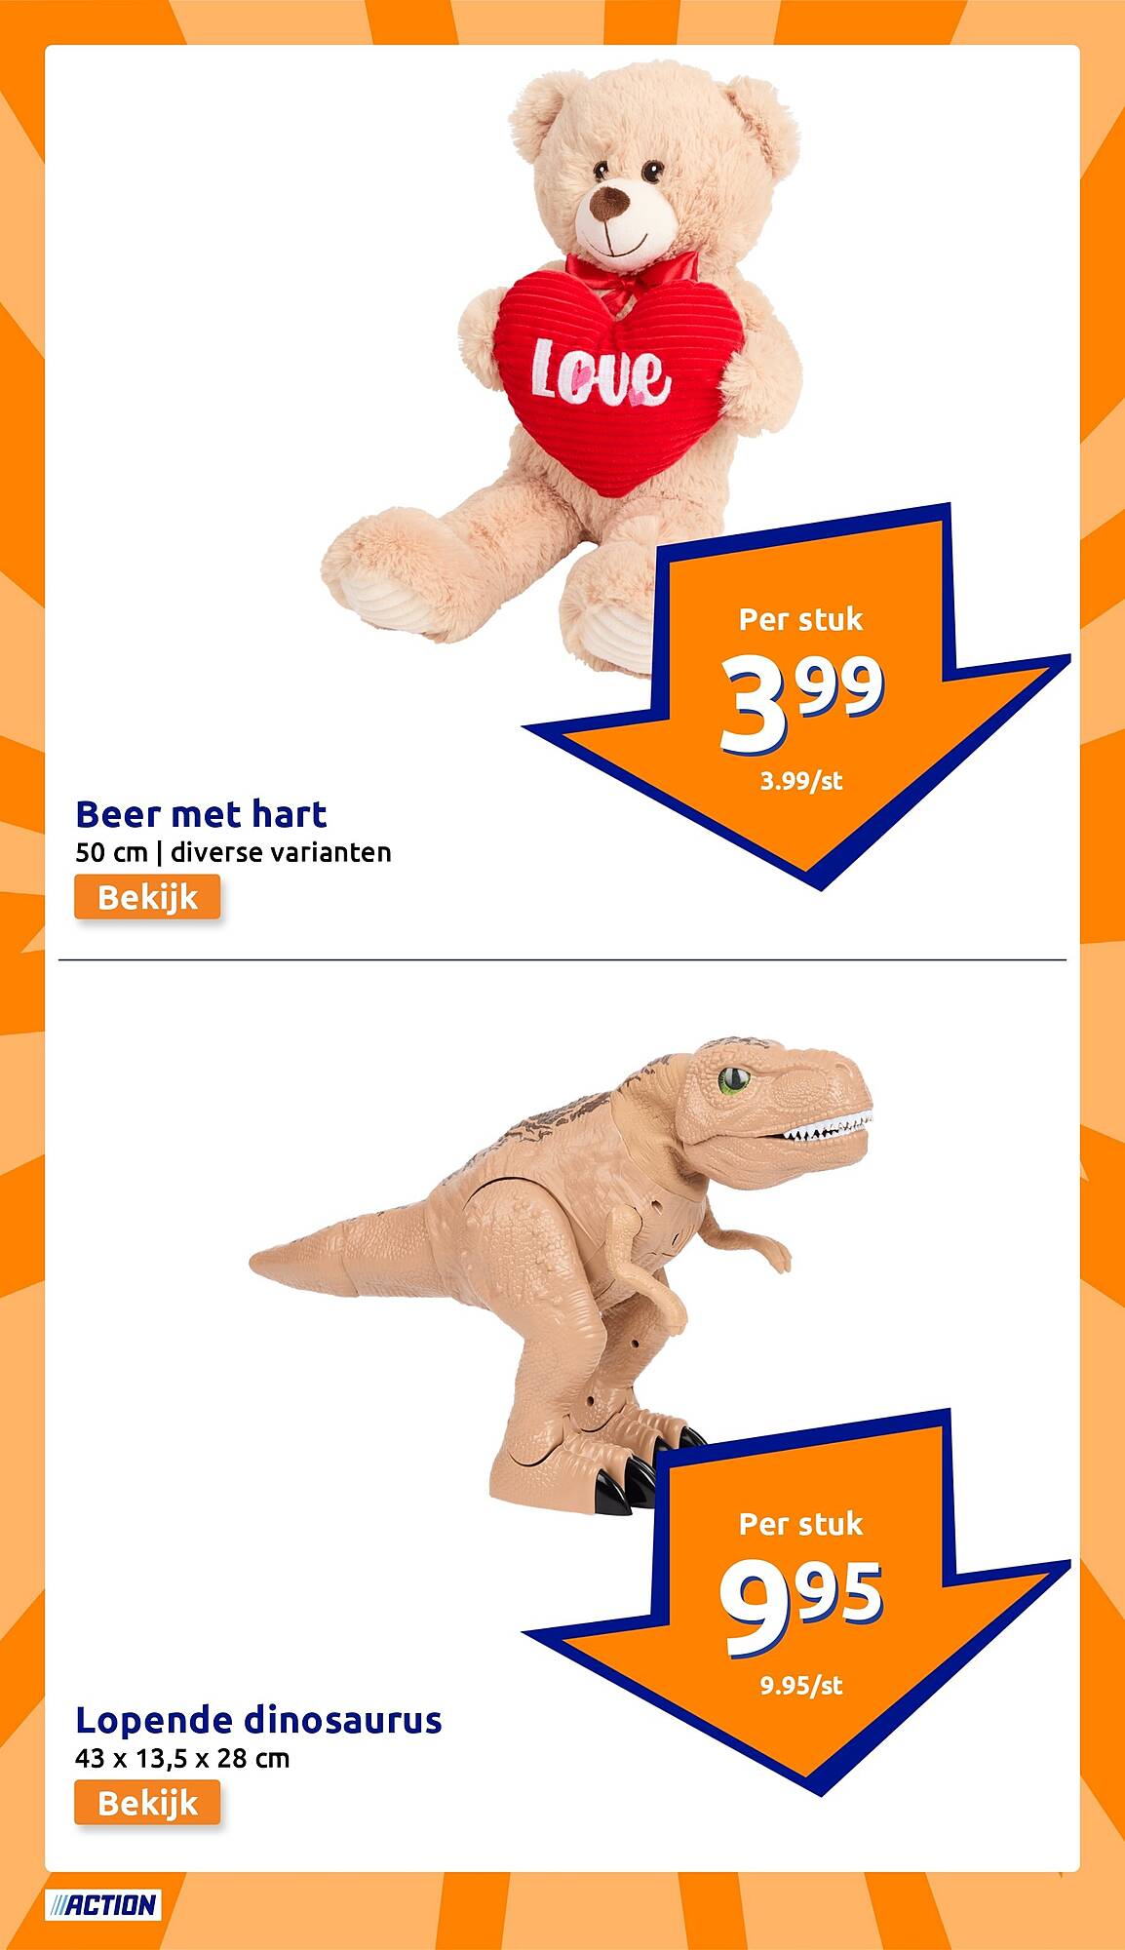This screenshot has width=1125, height=1950.
Task: Click the teddy bear's red bow
Action: point(632,273)
